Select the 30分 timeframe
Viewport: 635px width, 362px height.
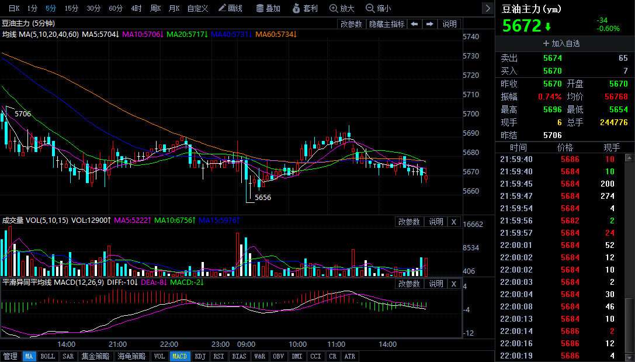click(93, 8)
